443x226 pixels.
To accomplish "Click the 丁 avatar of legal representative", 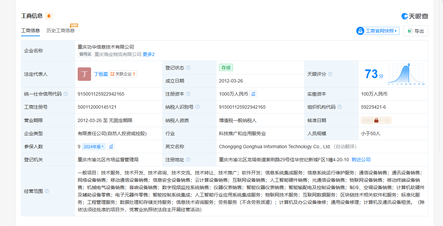I will click(x=84, y=74).
